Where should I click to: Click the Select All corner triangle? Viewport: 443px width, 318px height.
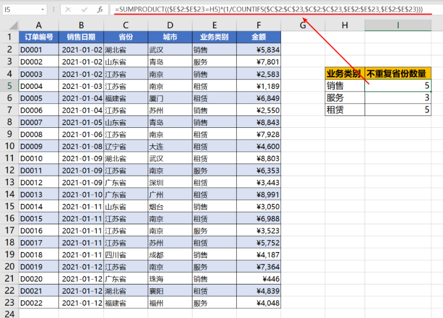pyautogui.click(x=10, y=25)
